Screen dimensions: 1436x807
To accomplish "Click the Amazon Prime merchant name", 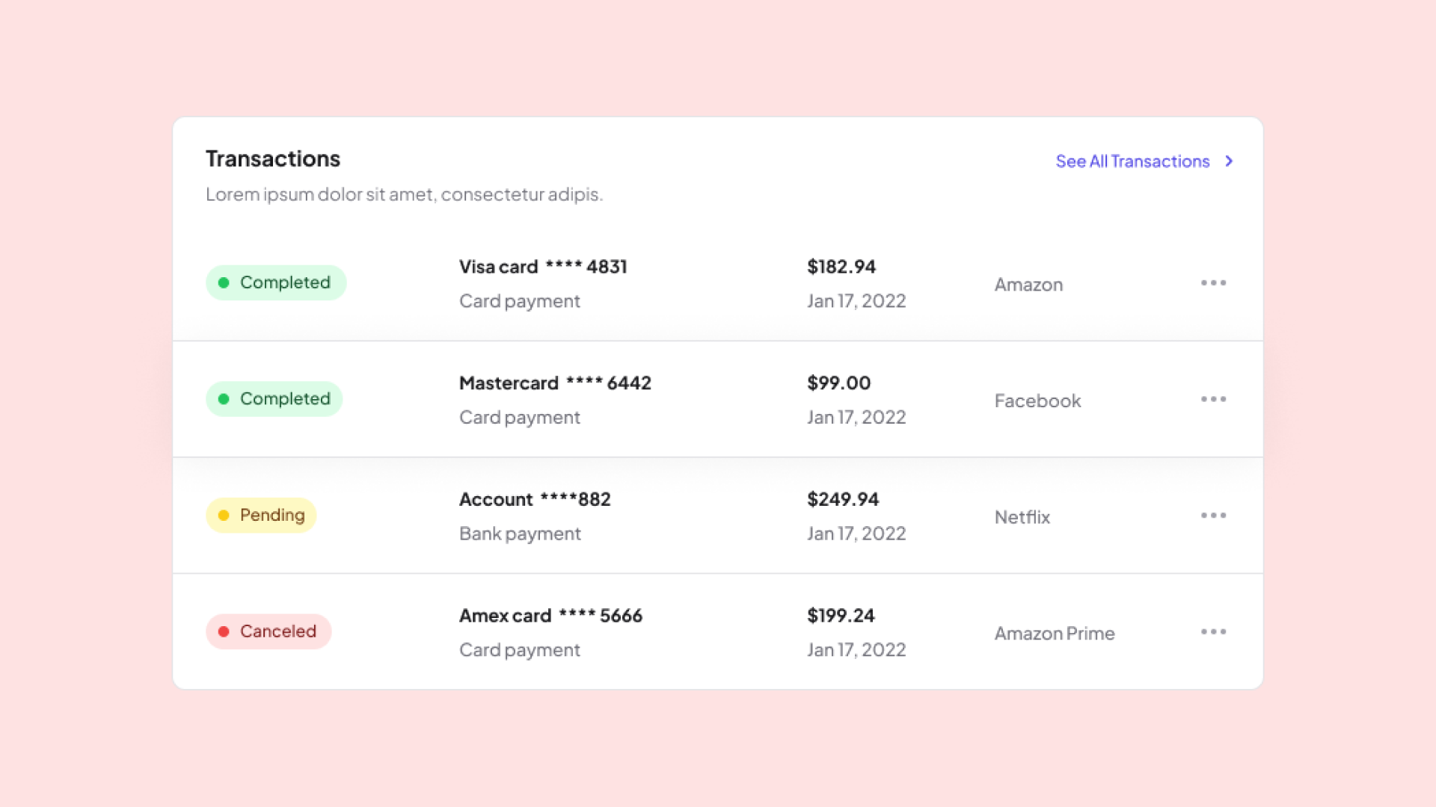I will pos(1055,634).
